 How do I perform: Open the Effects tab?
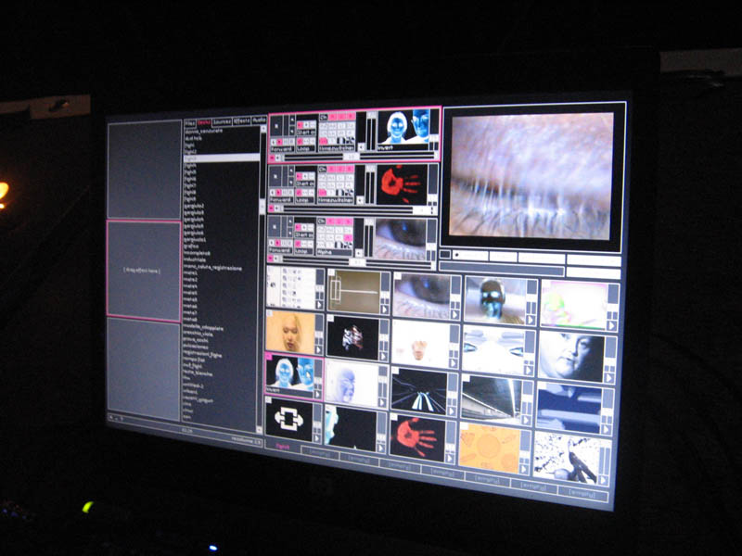tap(241, 121)
